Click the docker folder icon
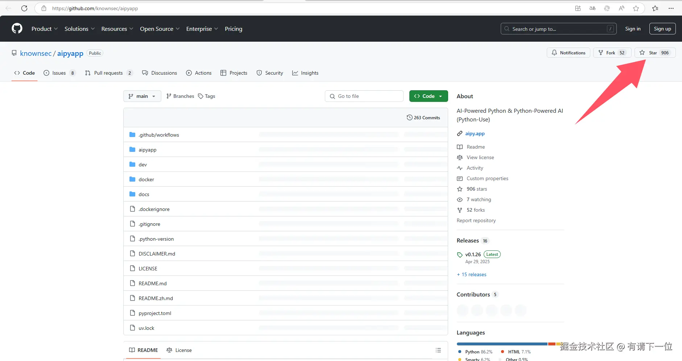Viewport: 682px width, 361px height. 132,179
